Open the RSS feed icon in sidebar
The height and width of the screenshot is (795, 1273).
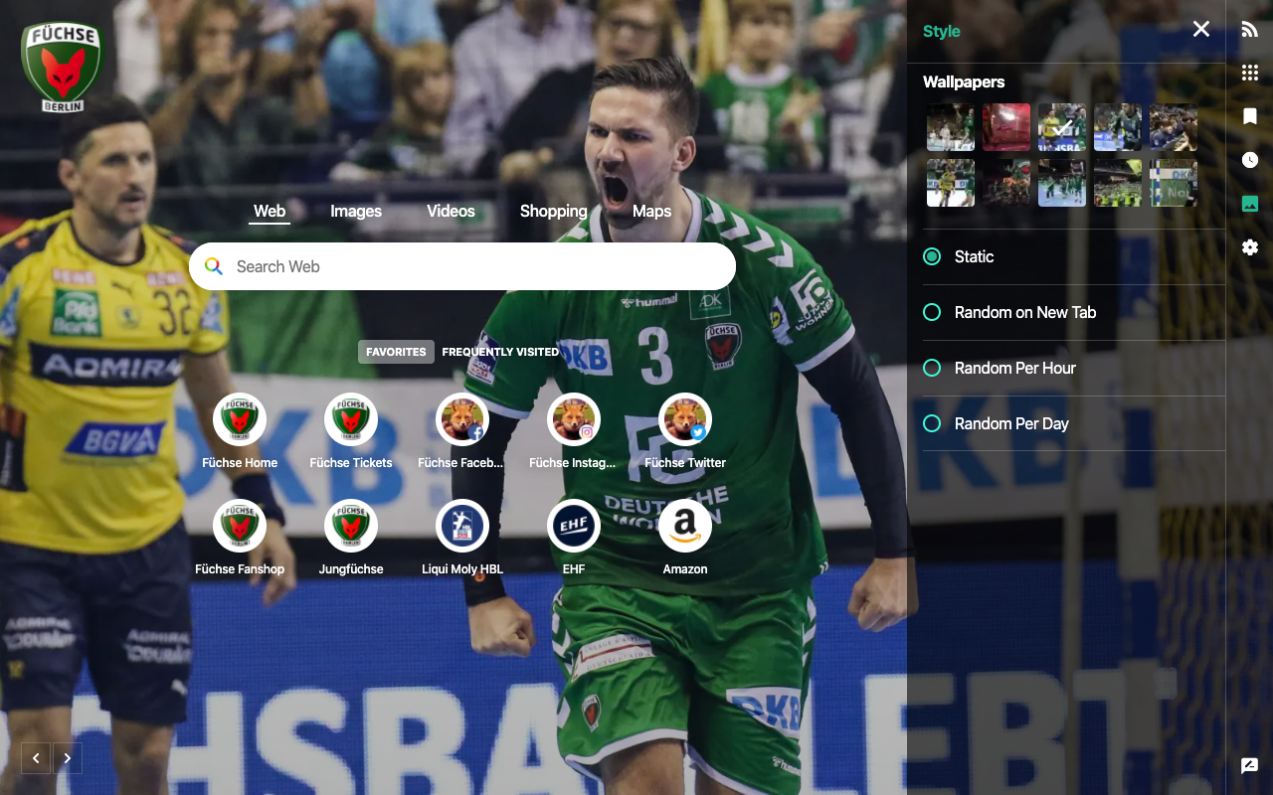[x=1250, y=30]
